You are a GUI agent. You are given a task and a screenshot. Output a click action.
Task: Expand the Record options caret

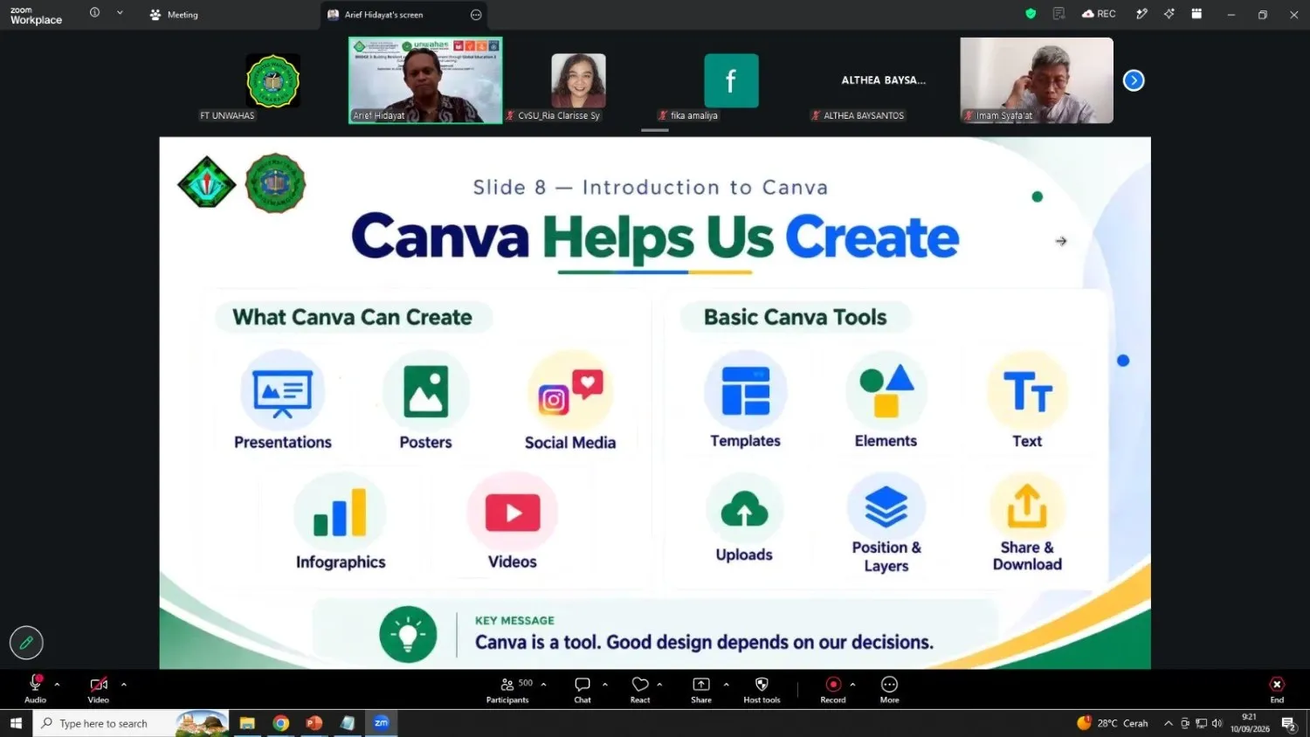852,685
